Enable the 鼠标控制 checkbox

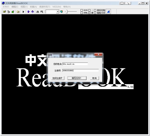pyautogui.click(x=95, y=10)
